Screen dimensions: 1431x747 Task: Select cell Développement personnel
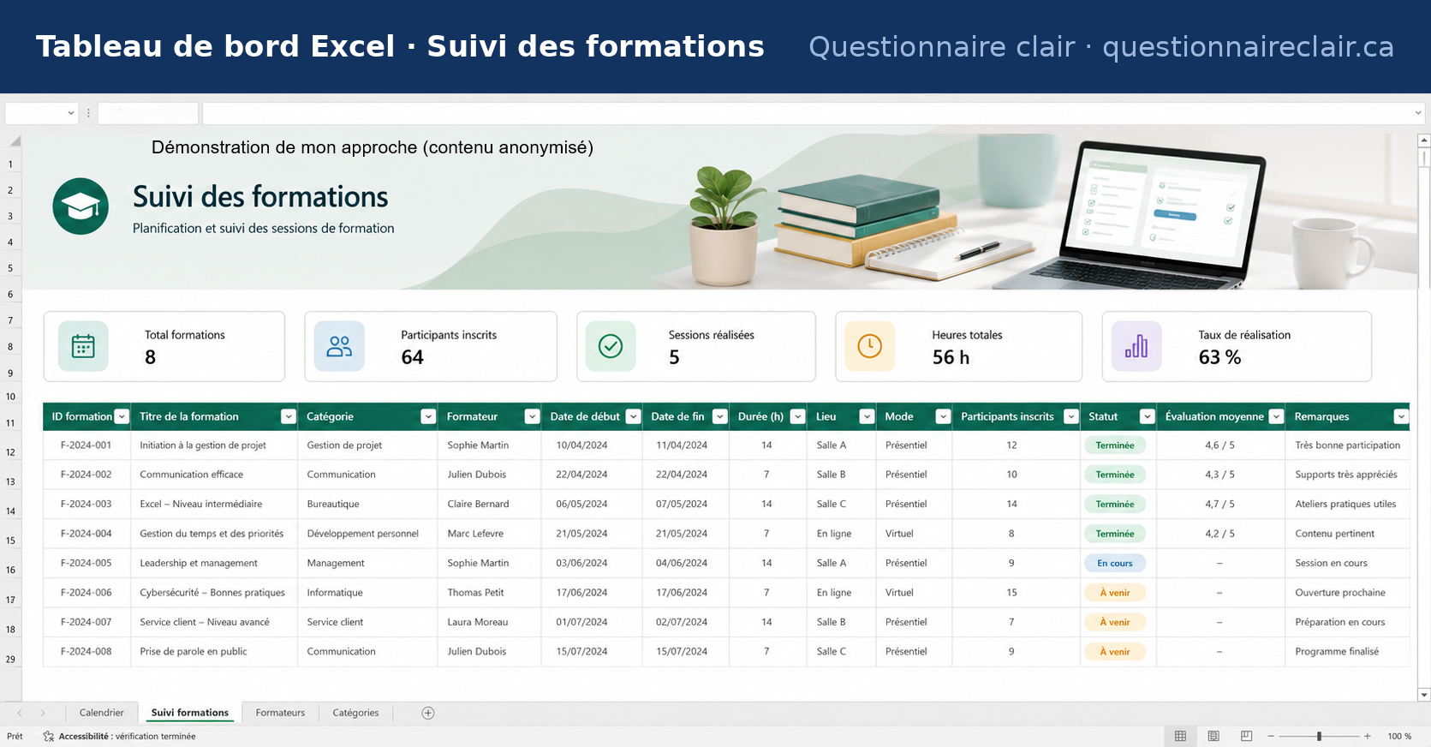(x=368, y=534)
